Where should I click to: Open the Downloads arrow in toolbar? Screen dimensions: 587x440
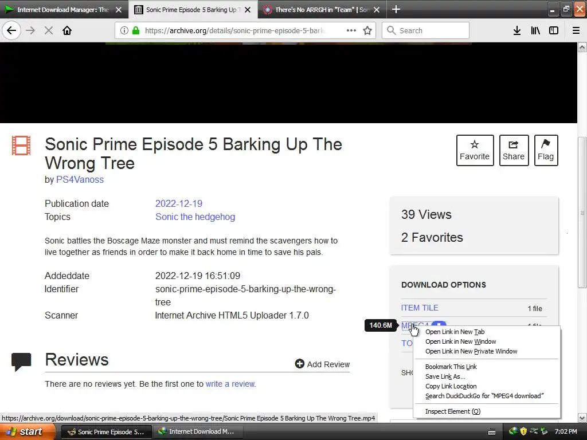pyautogui.click(x=516, y=31)
